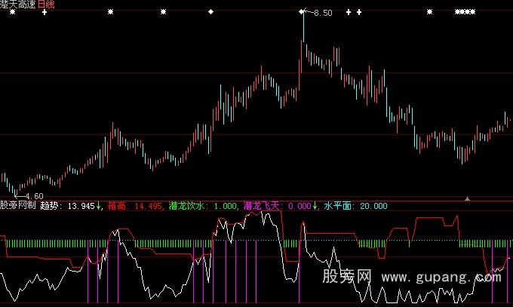Click the 8.50 high price label
The height and width of the screenshot is (307, 513).
(x=323, y=13)
